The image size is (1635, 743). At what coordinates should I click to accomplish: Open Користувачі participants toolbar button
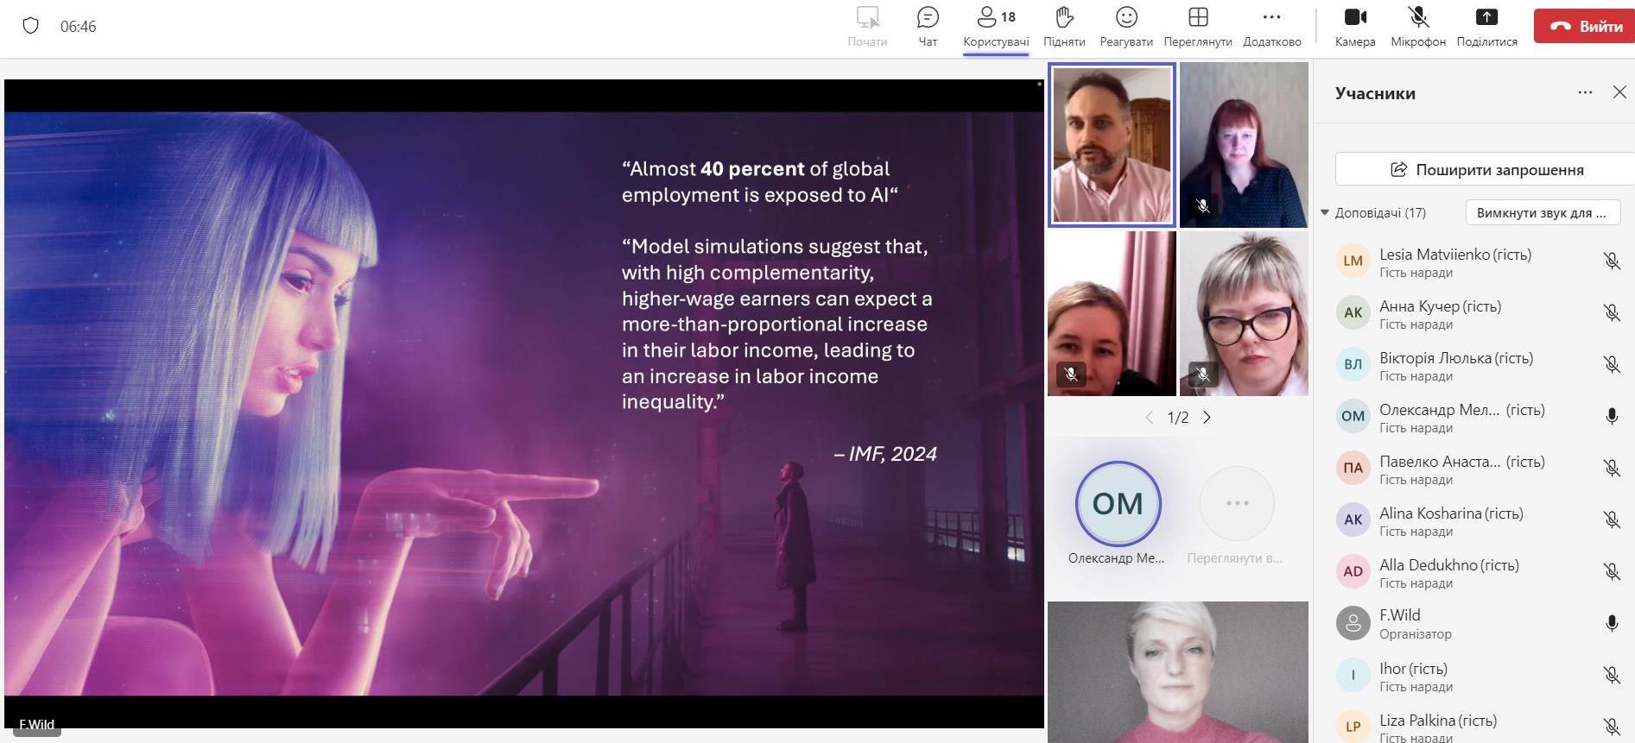click(x=996, y=27)
